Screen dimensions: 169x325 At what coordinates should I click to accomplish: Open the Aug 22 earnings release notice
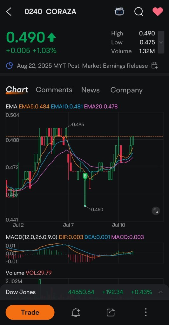tap(82, 66)
